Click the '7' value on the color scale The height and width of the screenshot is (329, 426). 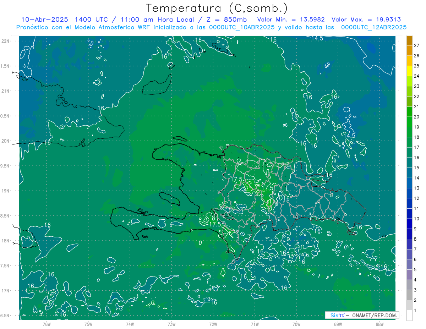(415, 249)
